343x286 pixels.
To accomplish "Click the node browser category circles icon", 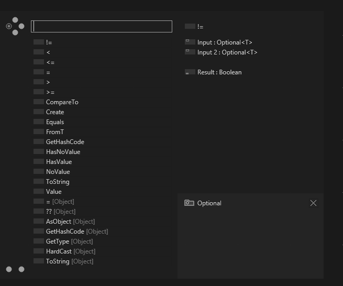I will (x=15, y=26).
